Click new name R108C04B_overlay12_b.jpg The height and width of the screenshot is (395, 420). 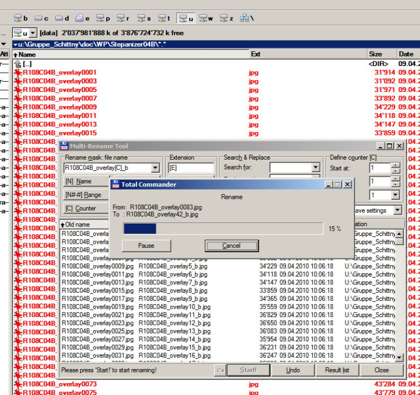(x=174, y=323)
